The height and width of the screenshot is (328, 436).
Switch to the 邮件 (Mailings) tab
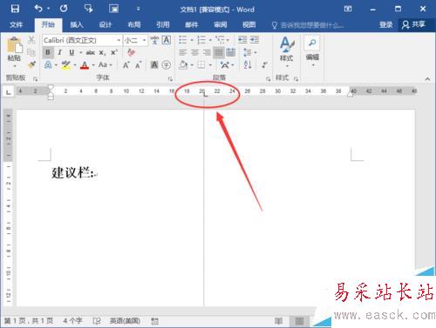pyautogui.click(x=192, y=24)
